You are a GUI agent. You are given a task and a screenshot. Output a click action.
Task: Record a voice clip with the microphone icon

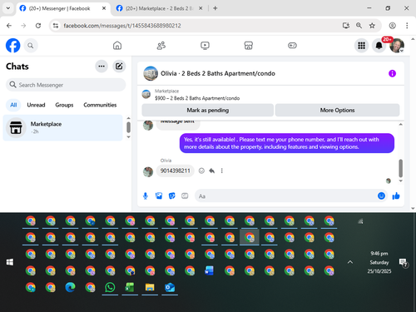point(146,196)
